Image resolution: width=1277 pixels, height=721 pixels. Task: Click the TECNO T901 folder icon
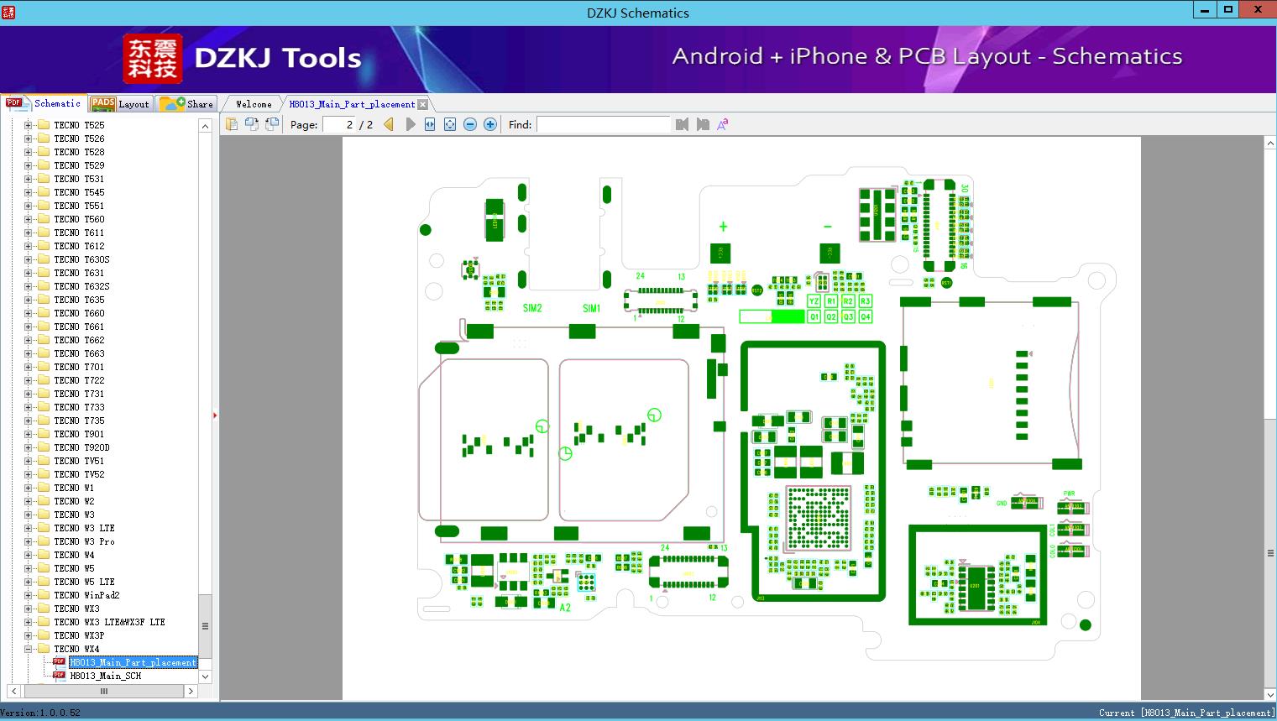click(x=44, y=433)
